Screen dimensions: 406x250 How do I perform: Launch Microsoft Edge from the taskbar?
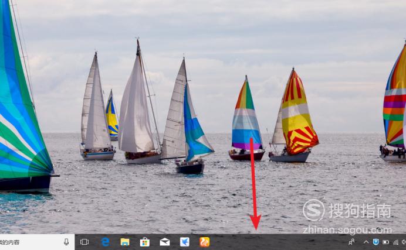click(105, 242)
